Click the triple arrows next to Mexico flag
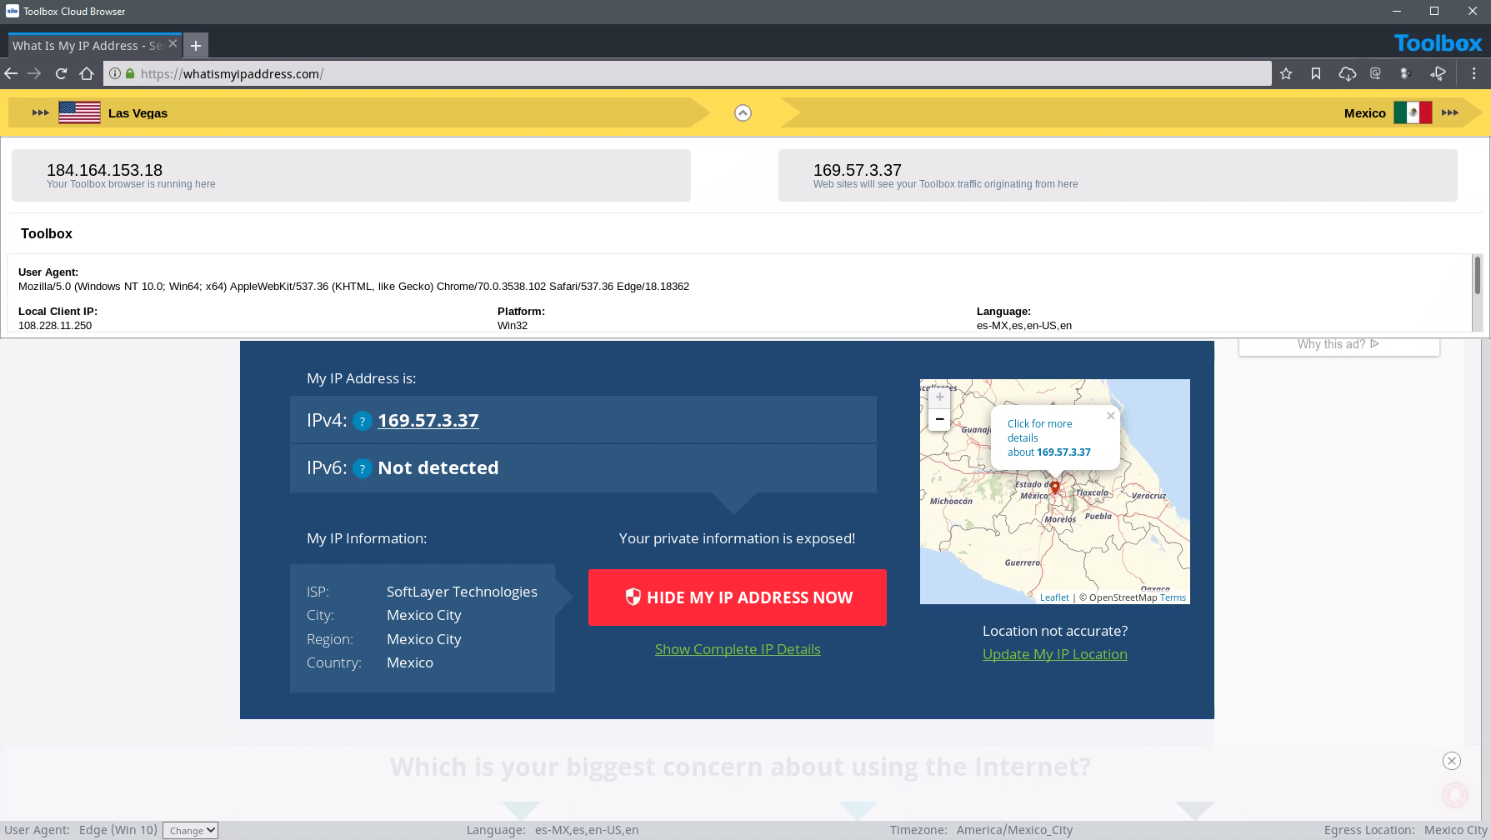The image size is (1491, 840). (1450, 112)
